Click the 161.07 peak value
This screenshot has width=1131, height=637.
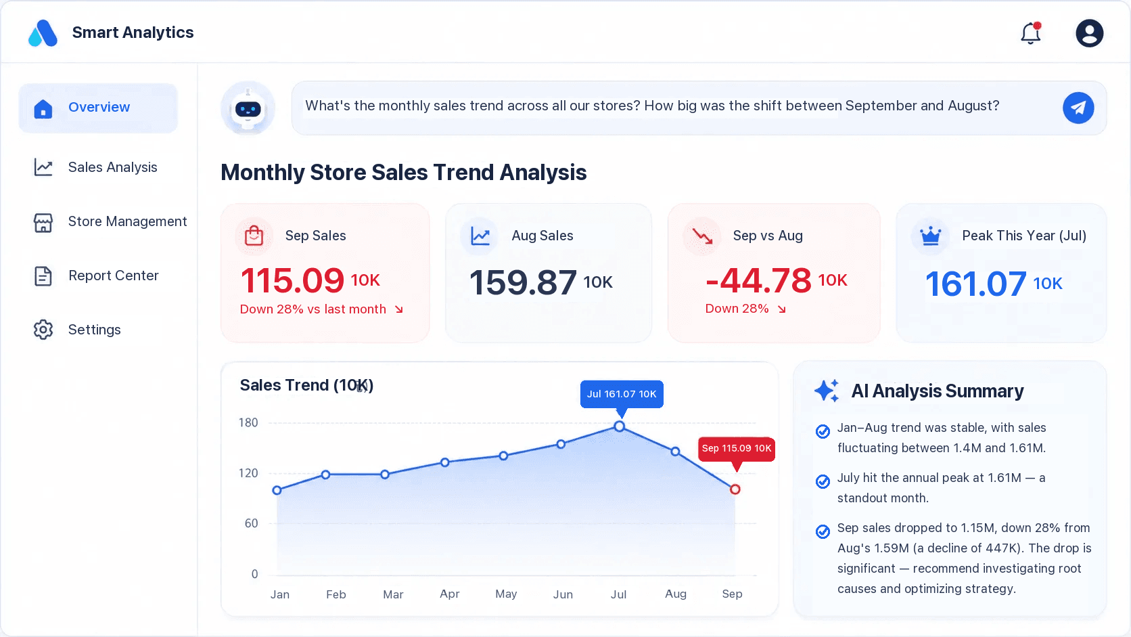(975, 284)
